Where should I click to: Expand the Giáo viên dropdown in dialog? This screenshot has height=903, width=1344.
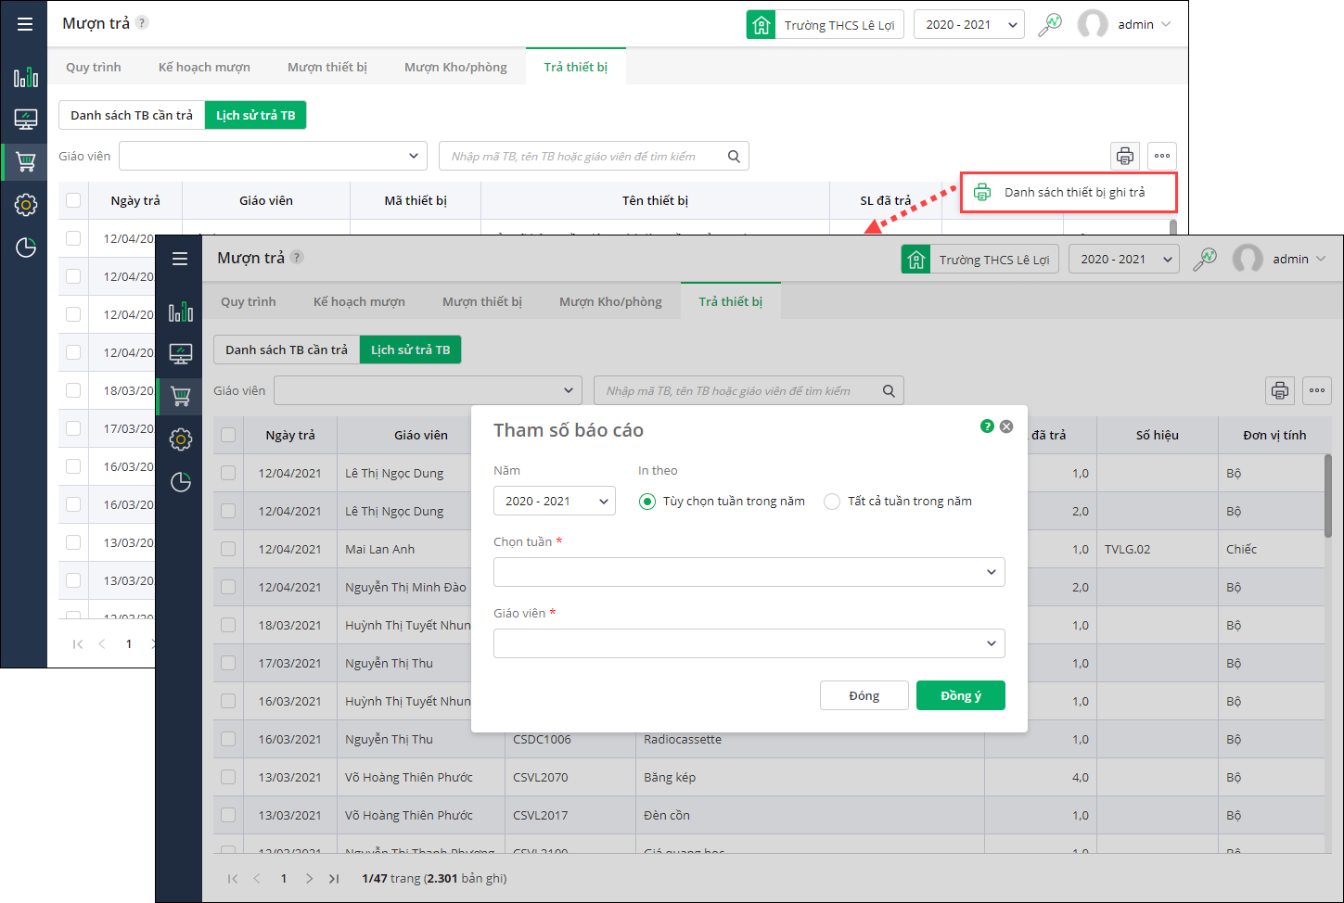coord(749,643)
